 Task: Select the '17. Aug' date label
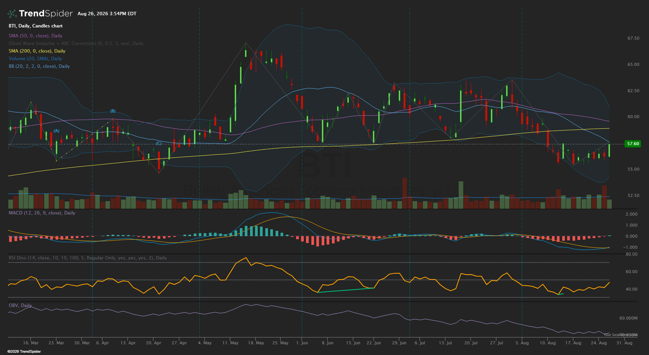[573, 343]
